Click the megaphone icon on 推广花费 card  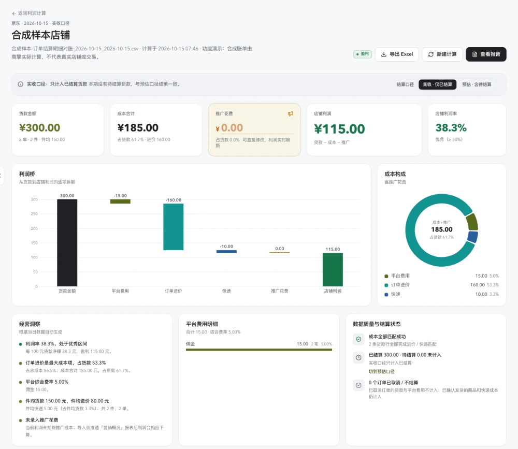290,113
